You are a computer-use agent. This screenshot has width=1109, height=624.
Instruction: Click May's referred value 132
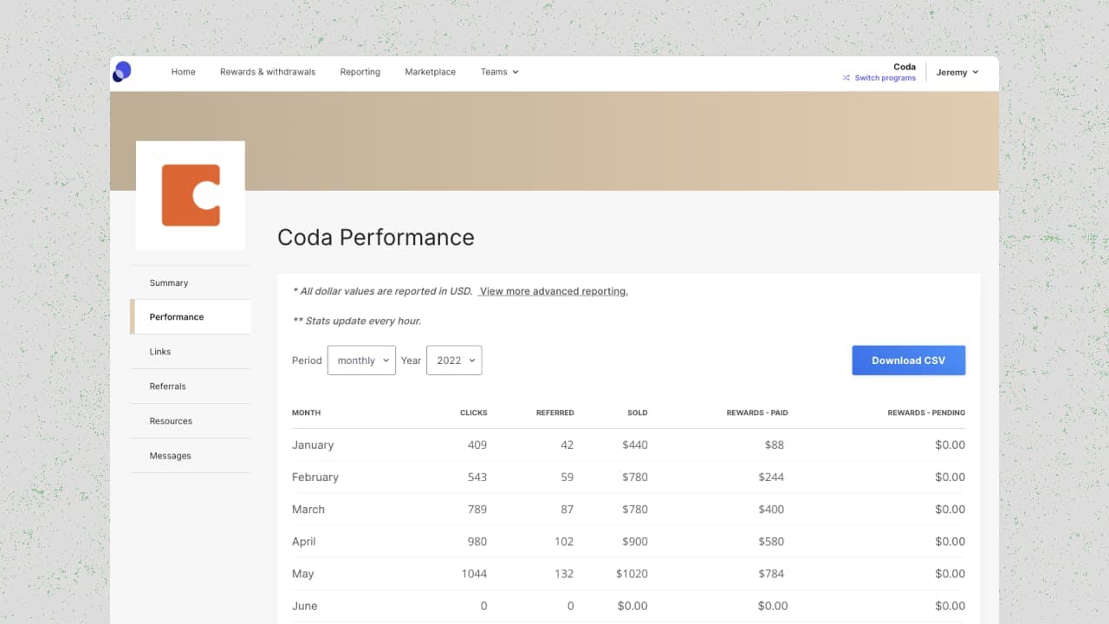point(564,574)
